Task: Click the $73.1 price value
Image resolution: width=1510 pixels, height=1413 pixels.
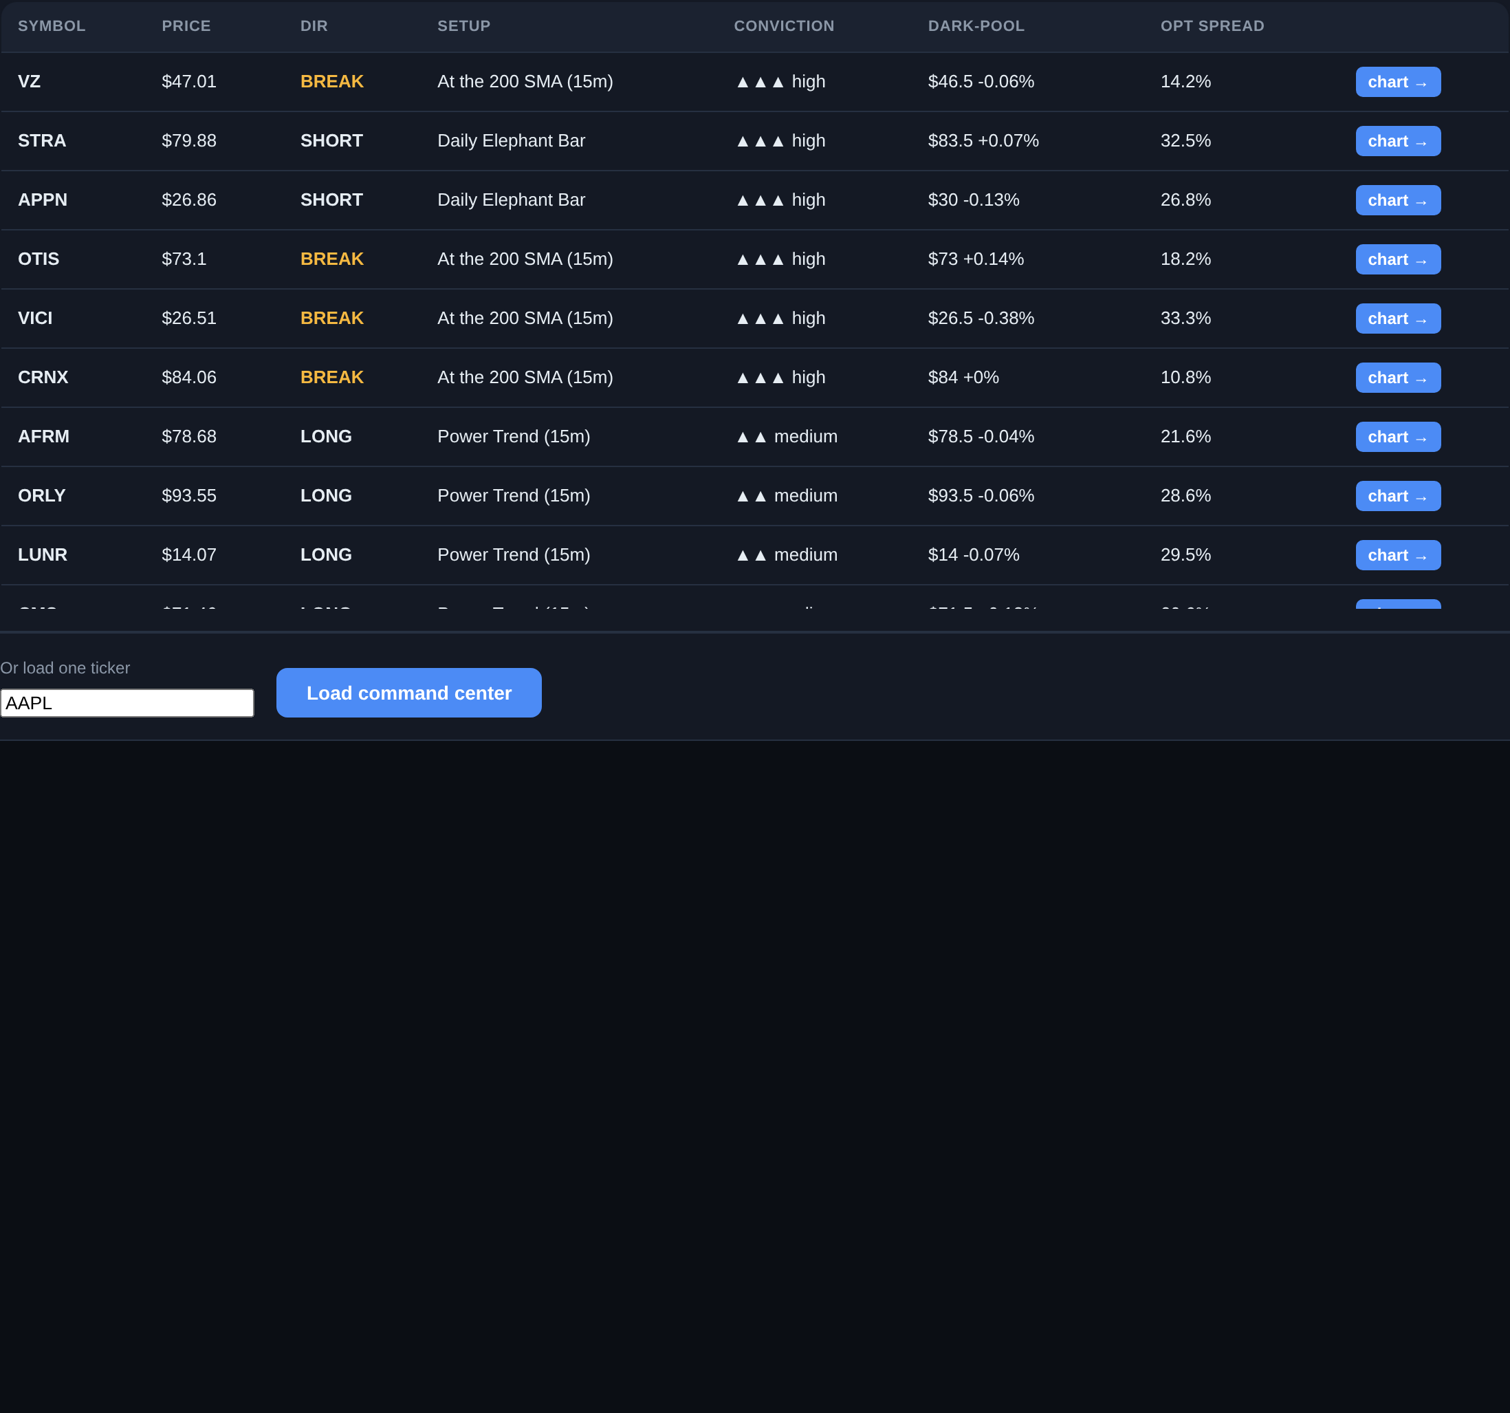Action: coord(184,259)
